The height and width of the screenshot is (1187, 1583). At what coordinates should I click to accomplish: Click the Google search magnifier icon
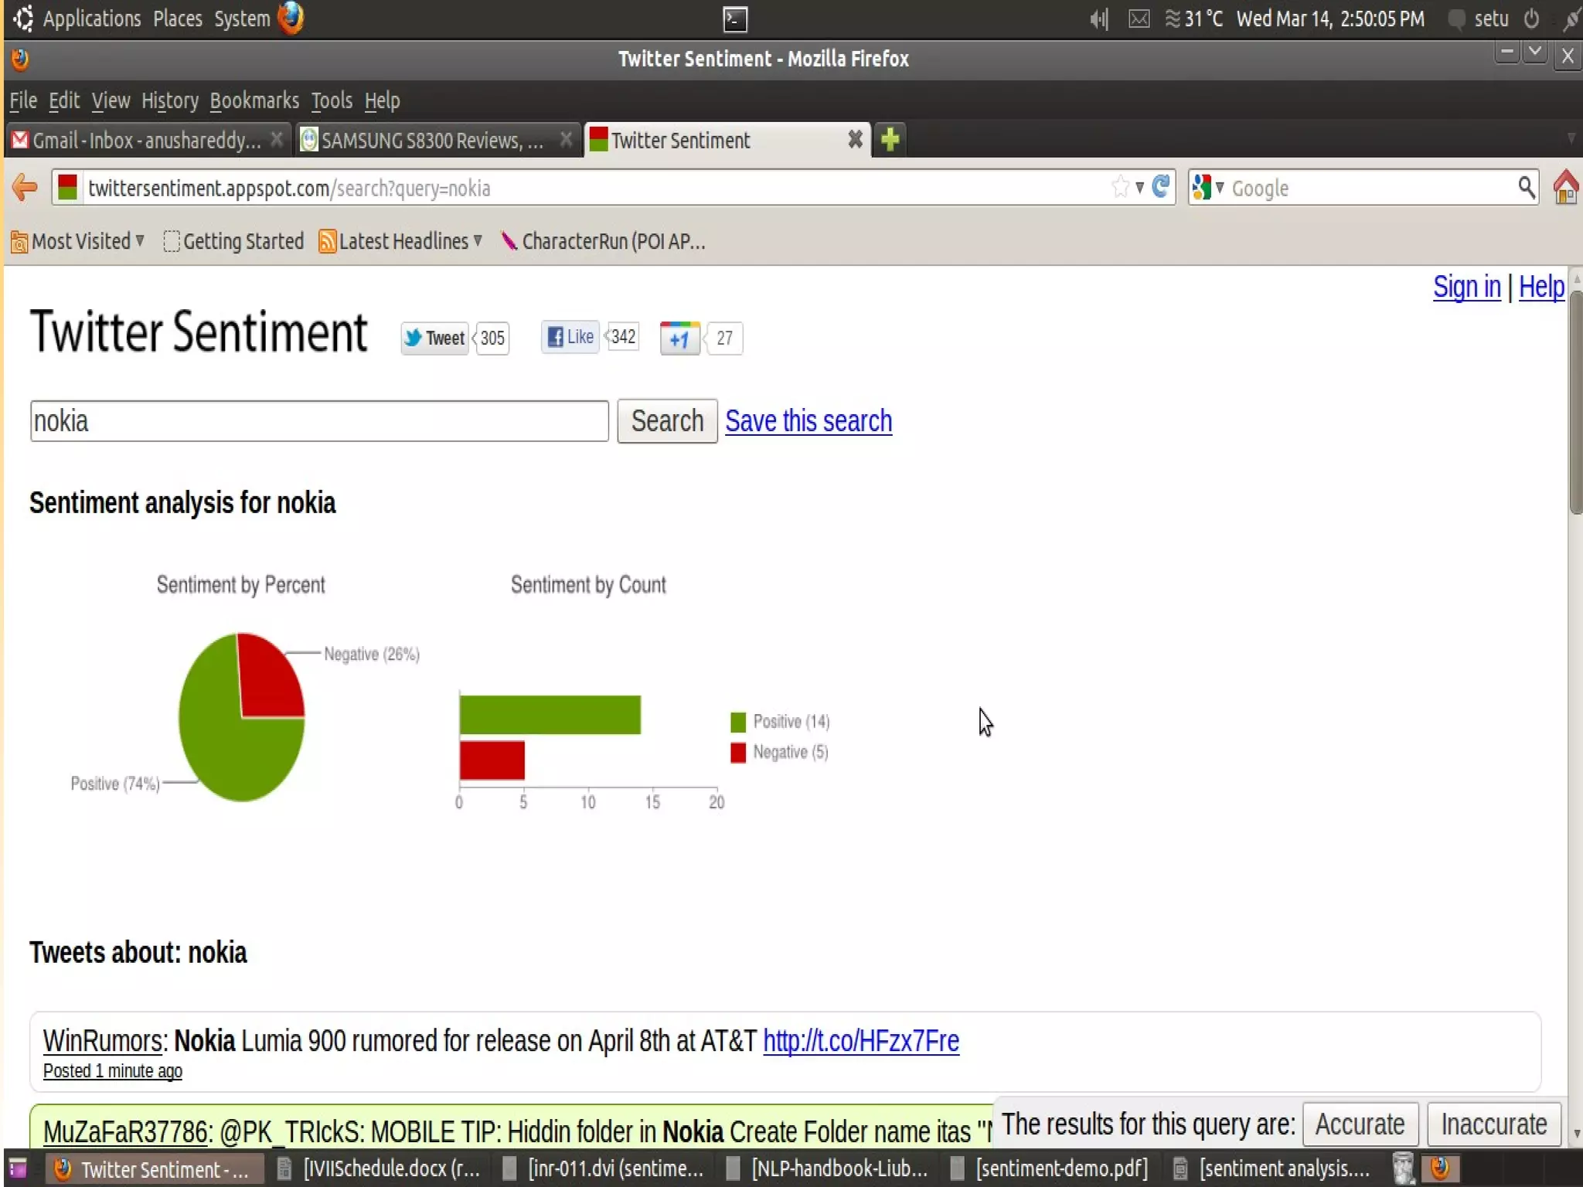pyautogui.click(x=1526, y=187)
